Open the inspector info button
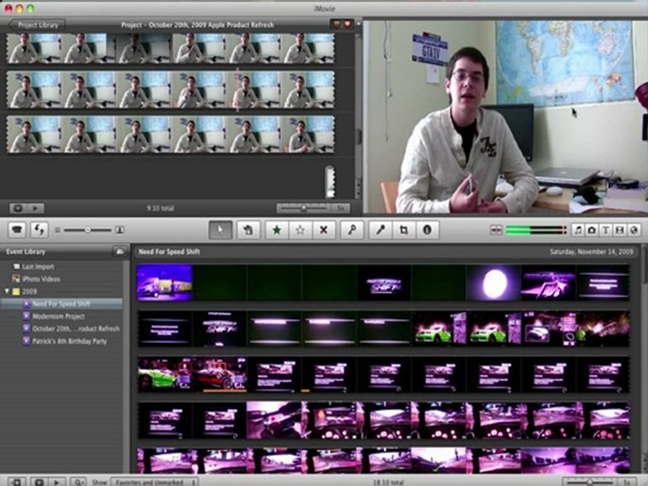Viewport: 648px width, 486px height. coord(427,230)
